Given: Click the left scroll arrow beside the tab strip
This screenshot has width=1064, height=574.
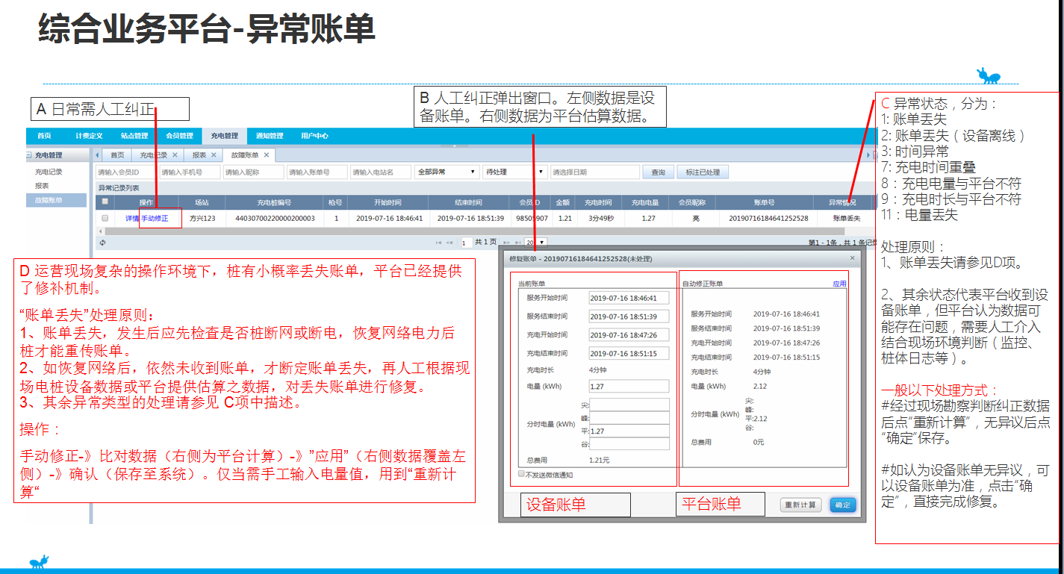Looking at the screenshot, I should [97, 155].
